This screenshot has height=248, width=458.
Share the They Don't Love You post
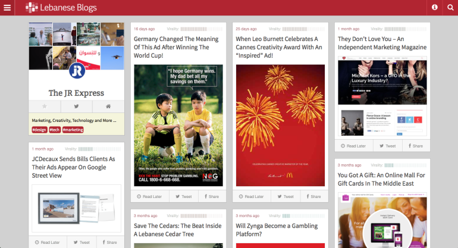pos(415,146)
